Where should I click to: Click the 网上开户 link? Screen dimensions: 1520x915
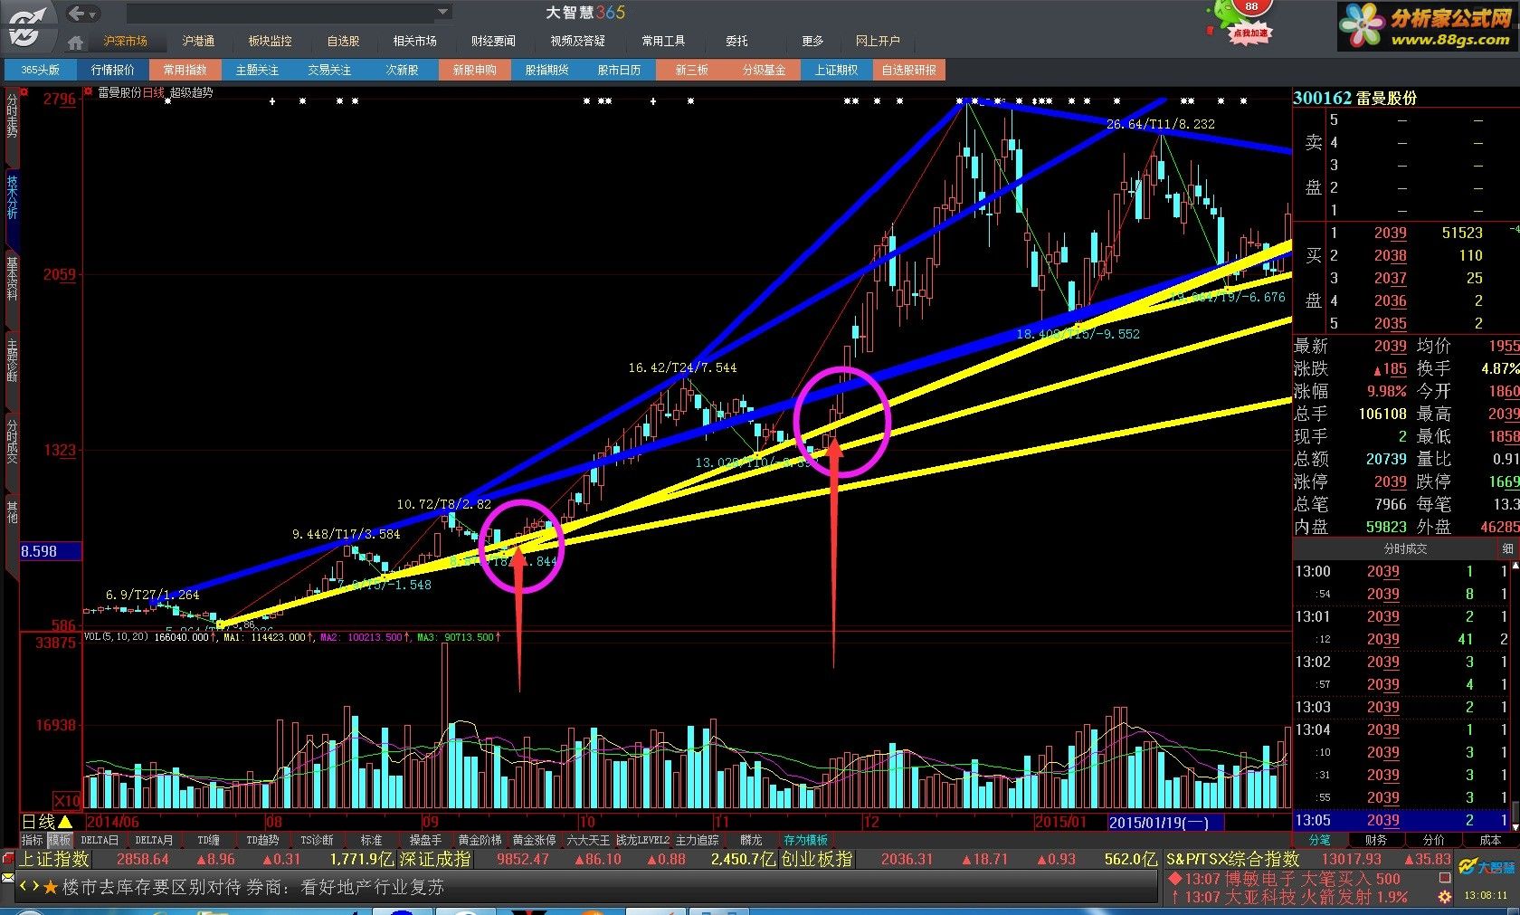pos(878,41)
